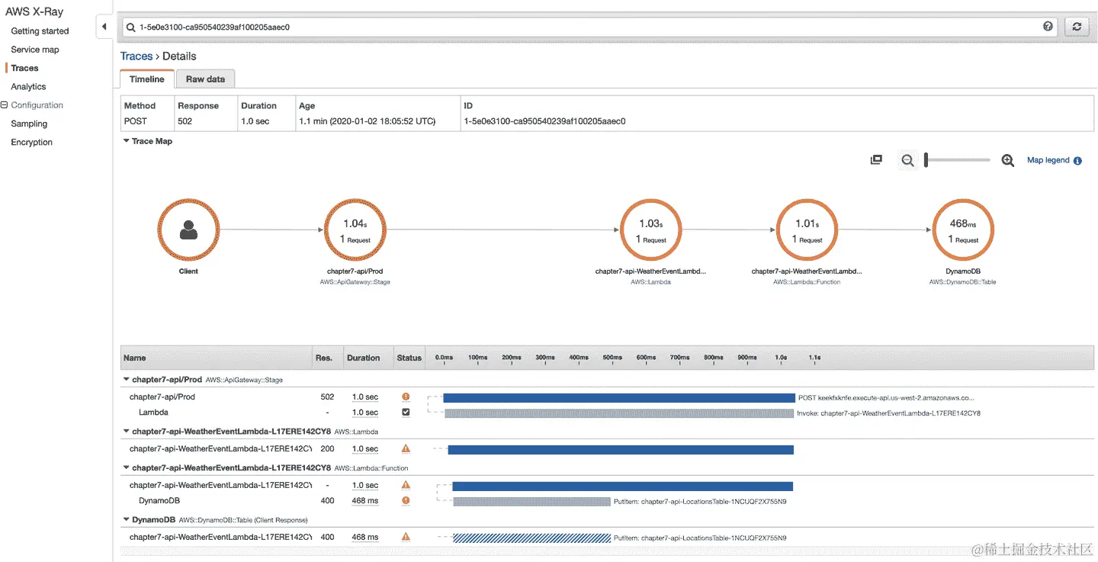
Task: Select the AWS::Lambda node showing 1.03s
Action: pos(650,230)
